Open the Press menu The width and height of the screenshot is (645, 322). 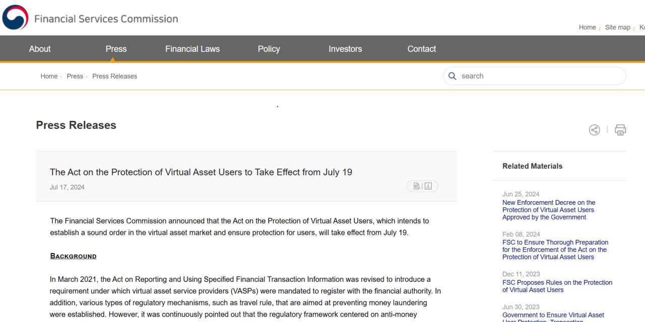116,49
